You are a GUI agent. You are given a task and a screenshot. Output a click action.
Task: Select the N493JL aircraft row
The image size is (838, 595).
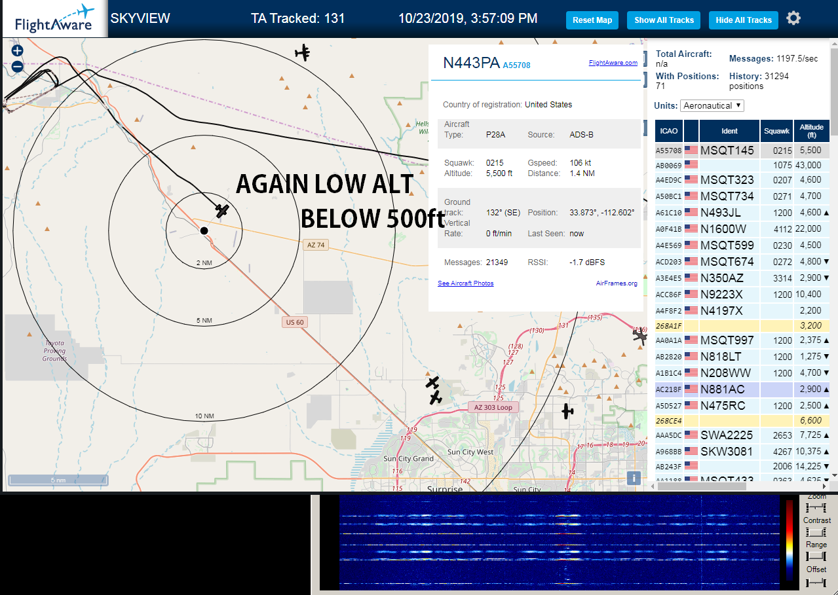pos(742,213)
